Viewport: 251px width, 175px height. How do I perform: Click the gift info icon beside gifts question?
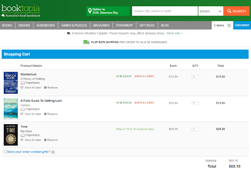(53, 152)
